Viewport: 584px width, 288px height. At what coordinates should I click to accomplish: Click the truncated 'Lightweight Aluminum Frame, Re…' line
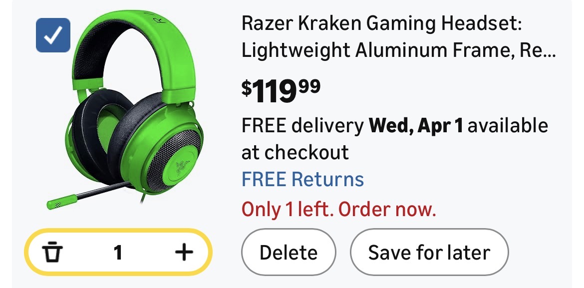[398, 50]
